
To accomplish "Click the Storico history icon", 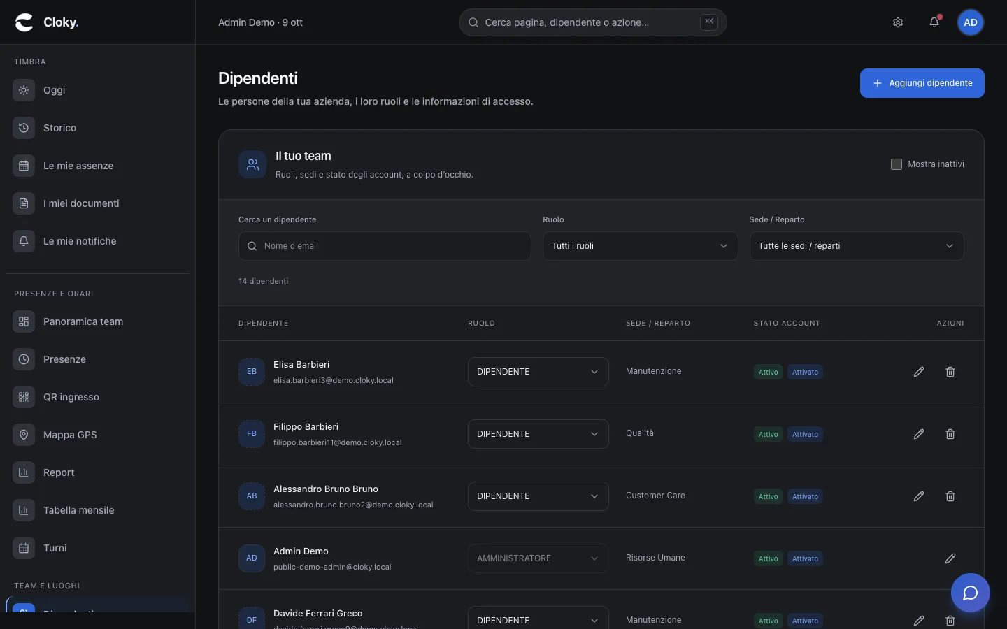I will coord(24,128).
